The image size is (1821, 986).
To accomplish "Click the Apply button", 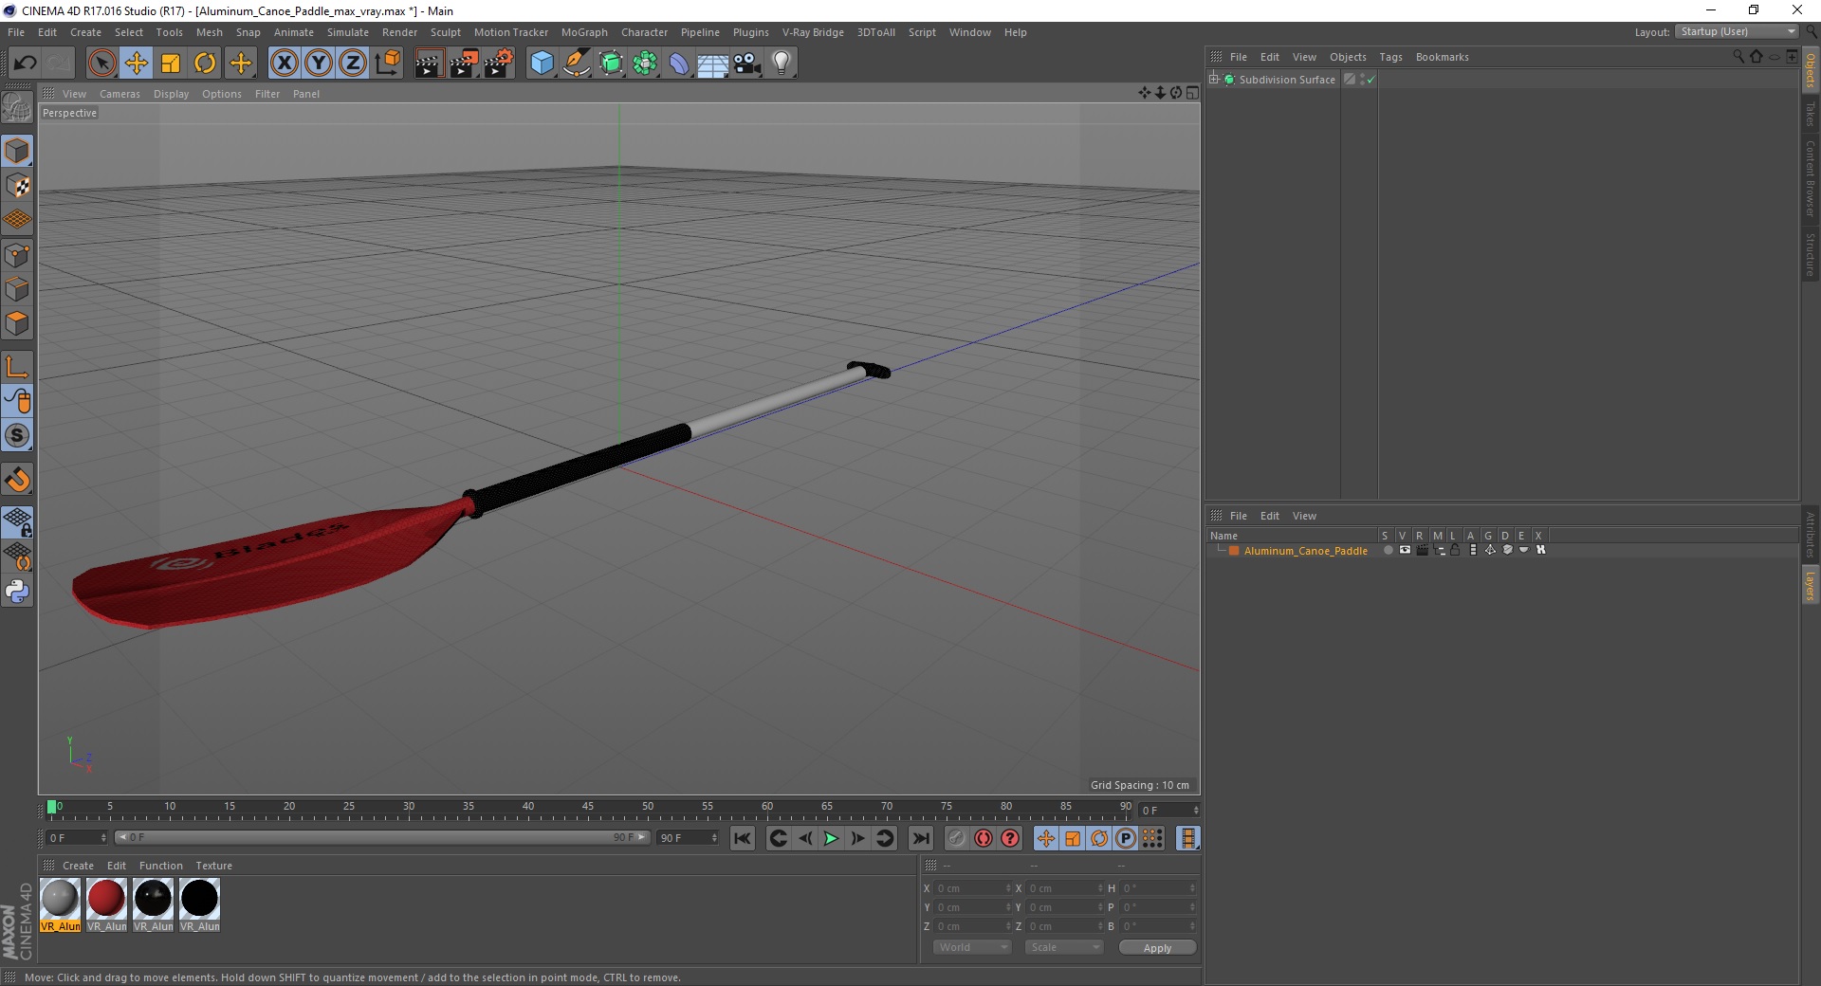I will [x=1157, y=948].
